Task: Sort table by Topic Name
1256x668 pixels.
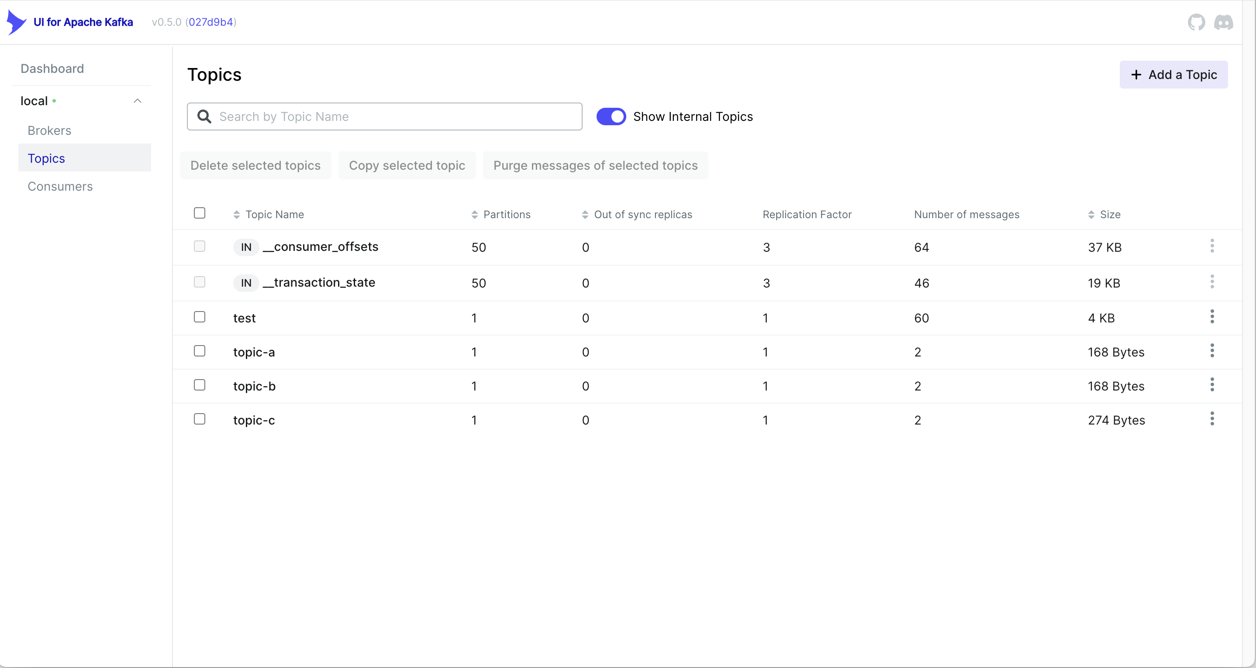Action: [274, 214]
